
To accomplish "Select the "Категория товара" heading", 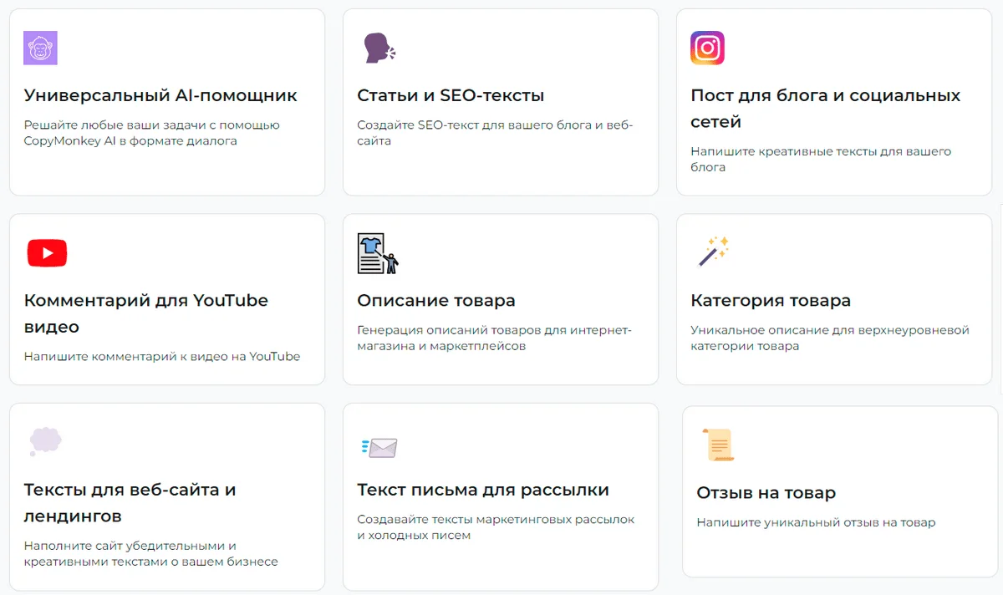I will [x=770, y=300].
